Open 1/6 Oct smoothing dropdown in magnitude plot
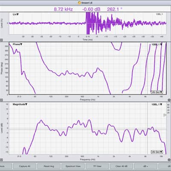This screenshot has height=171, width=171. coord(157,152)
